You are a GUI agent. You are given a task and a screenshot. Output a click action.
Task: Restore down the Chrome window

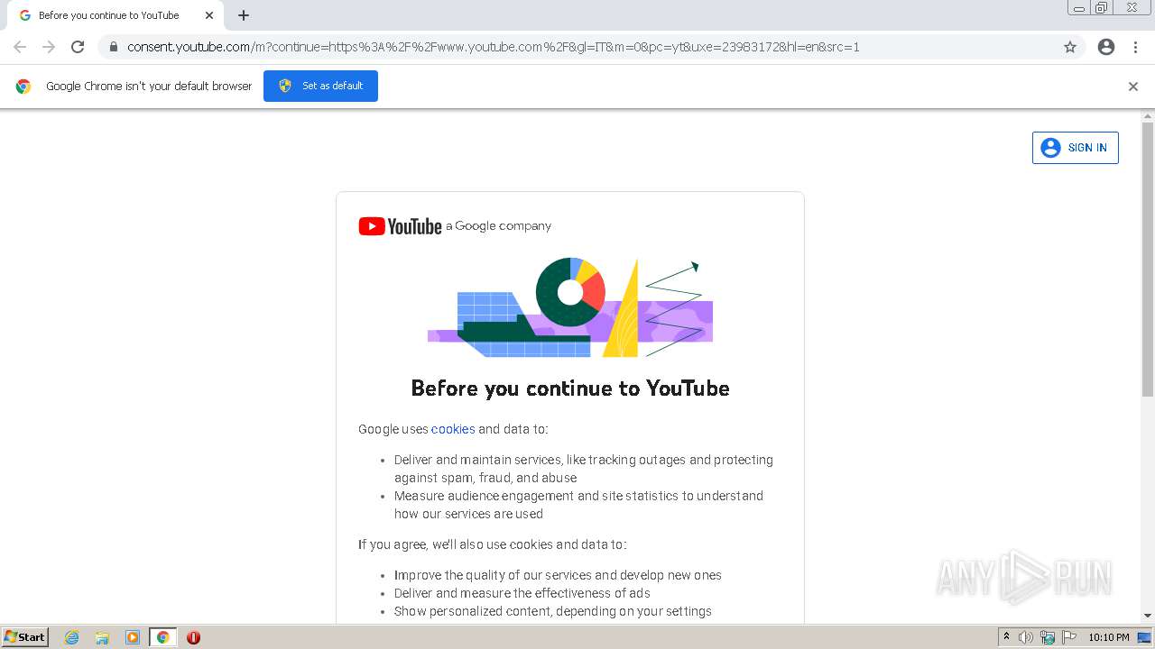[x=1102, y=7]
